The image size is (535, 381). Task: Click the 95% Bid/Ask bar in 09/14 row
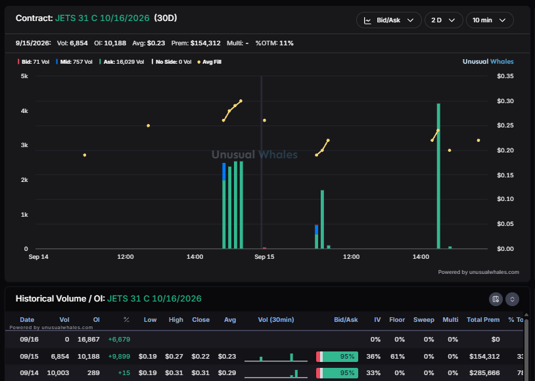point(337,373)
